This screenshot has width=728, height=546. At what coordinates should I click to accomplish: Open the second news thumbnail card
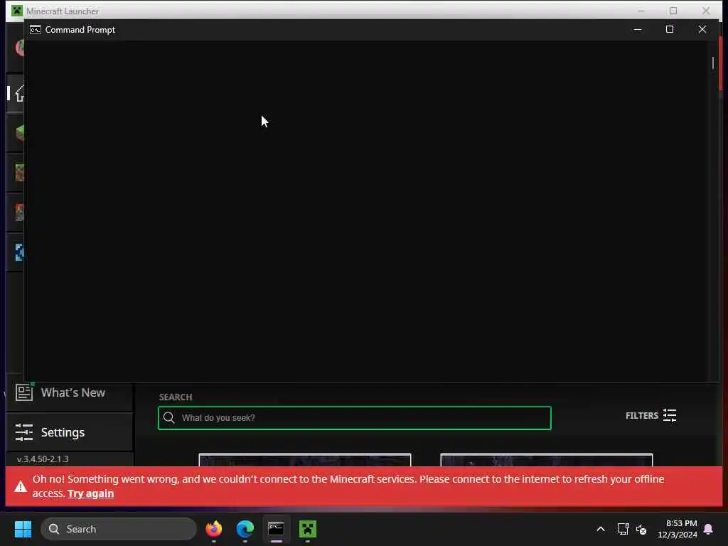547,460
